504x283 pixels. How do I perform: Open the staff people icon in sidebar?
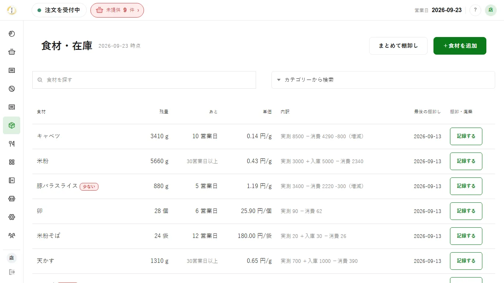coord(12,235)
